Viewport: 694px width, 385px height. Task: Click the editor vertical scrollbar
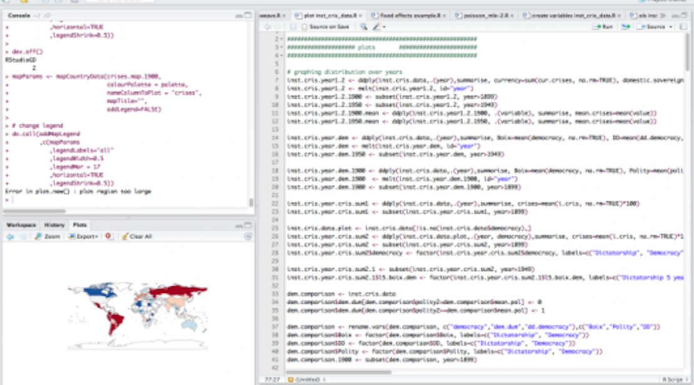click(x=687, y=52)
